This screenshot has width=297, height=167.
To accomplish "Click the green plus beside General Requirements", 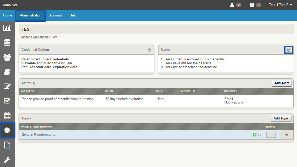I will coord(254,134).
